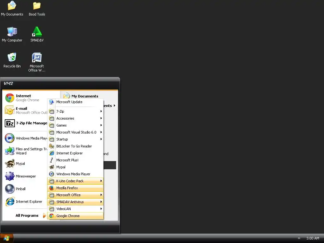Click the Microsoft Update icon in programs menu
Image resolution: width=324 pixels, height=243 pixels.
52,102
